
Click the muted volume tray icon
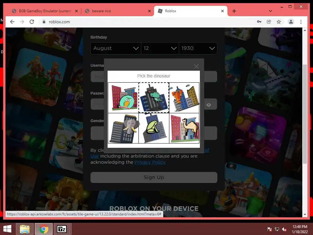pos(284,229)
